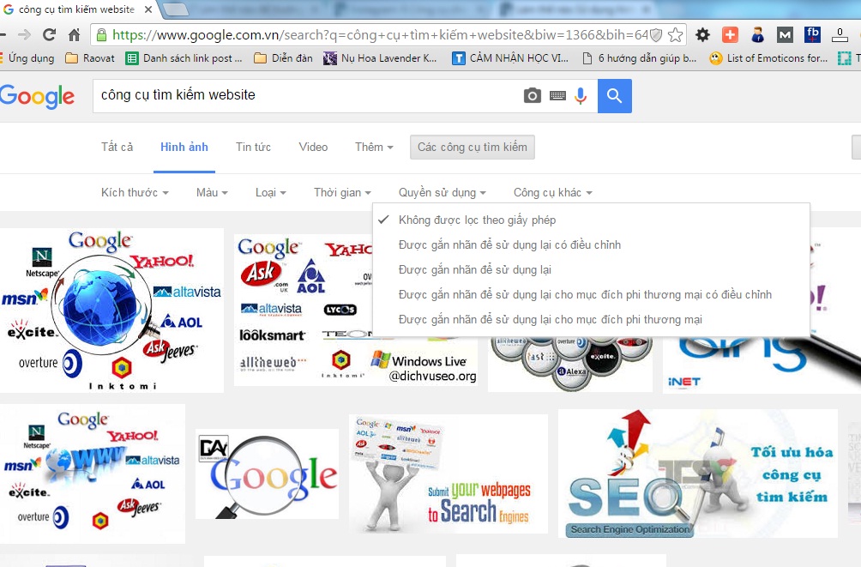Viewport: 861px width, 567px height.
Task: Open the Ứng dụng apps bookmark
Action: click(x=27, y=58)
